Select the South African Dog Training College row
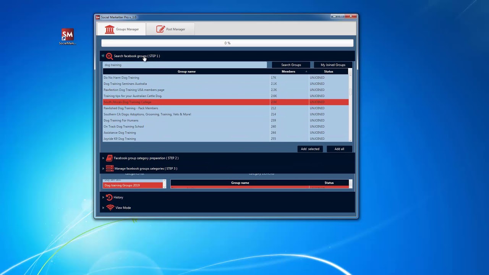Image resolution: width=489 pixels, height=275 pixels. [226, 102]
